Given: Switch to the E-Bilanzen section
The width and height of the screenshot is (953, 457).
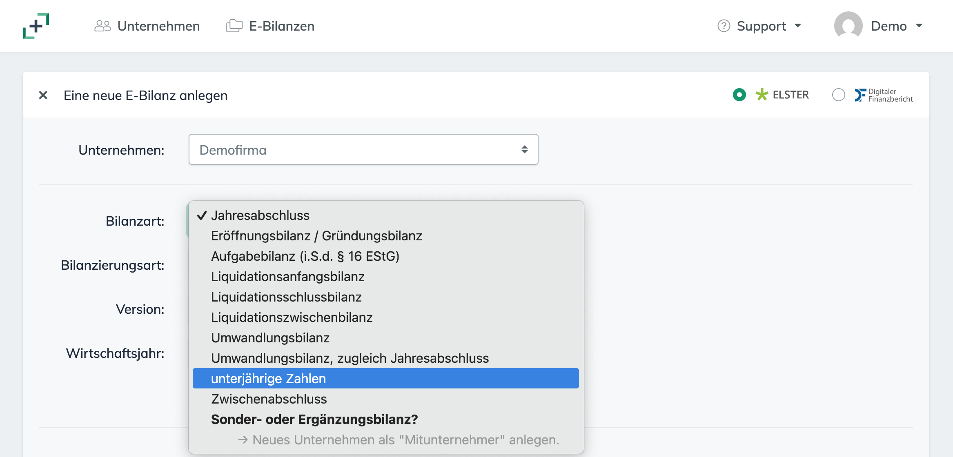Looking at the screenshot, I should click(x=282, y=25).
